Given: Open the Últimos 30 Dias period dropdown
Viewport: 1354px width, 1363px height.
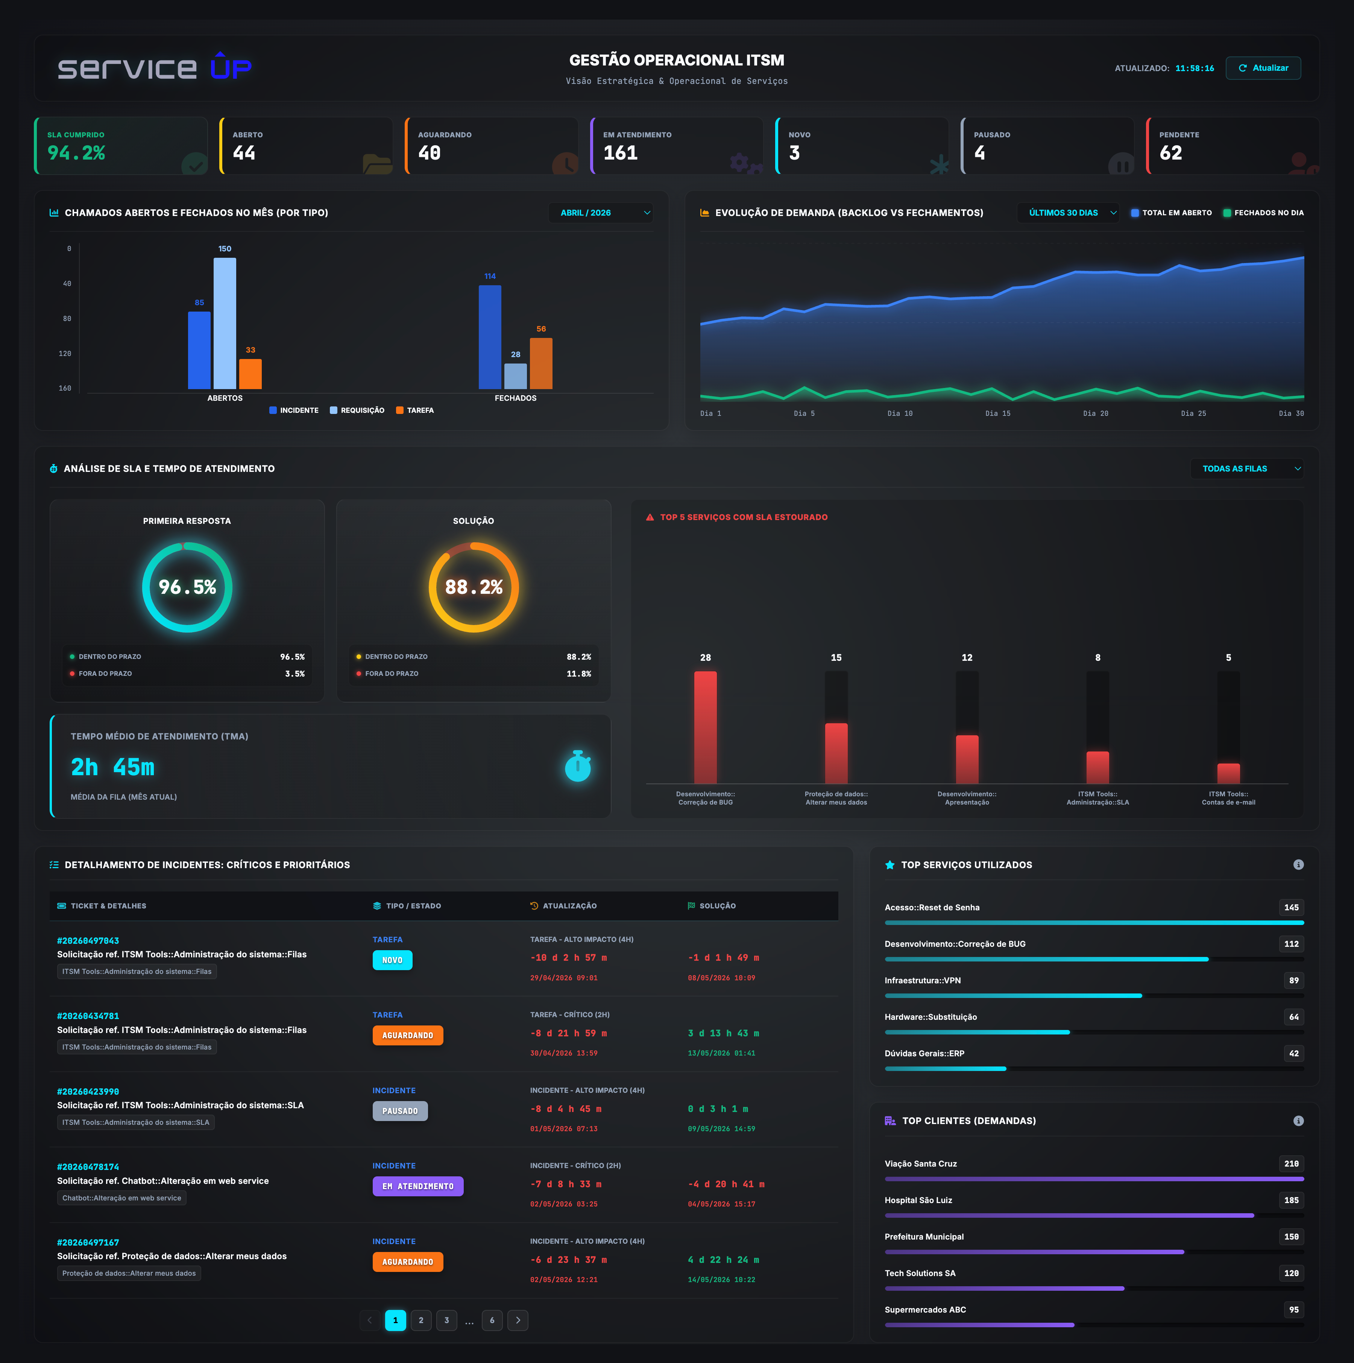Looking at the screenshot, I should [1069, 213].
